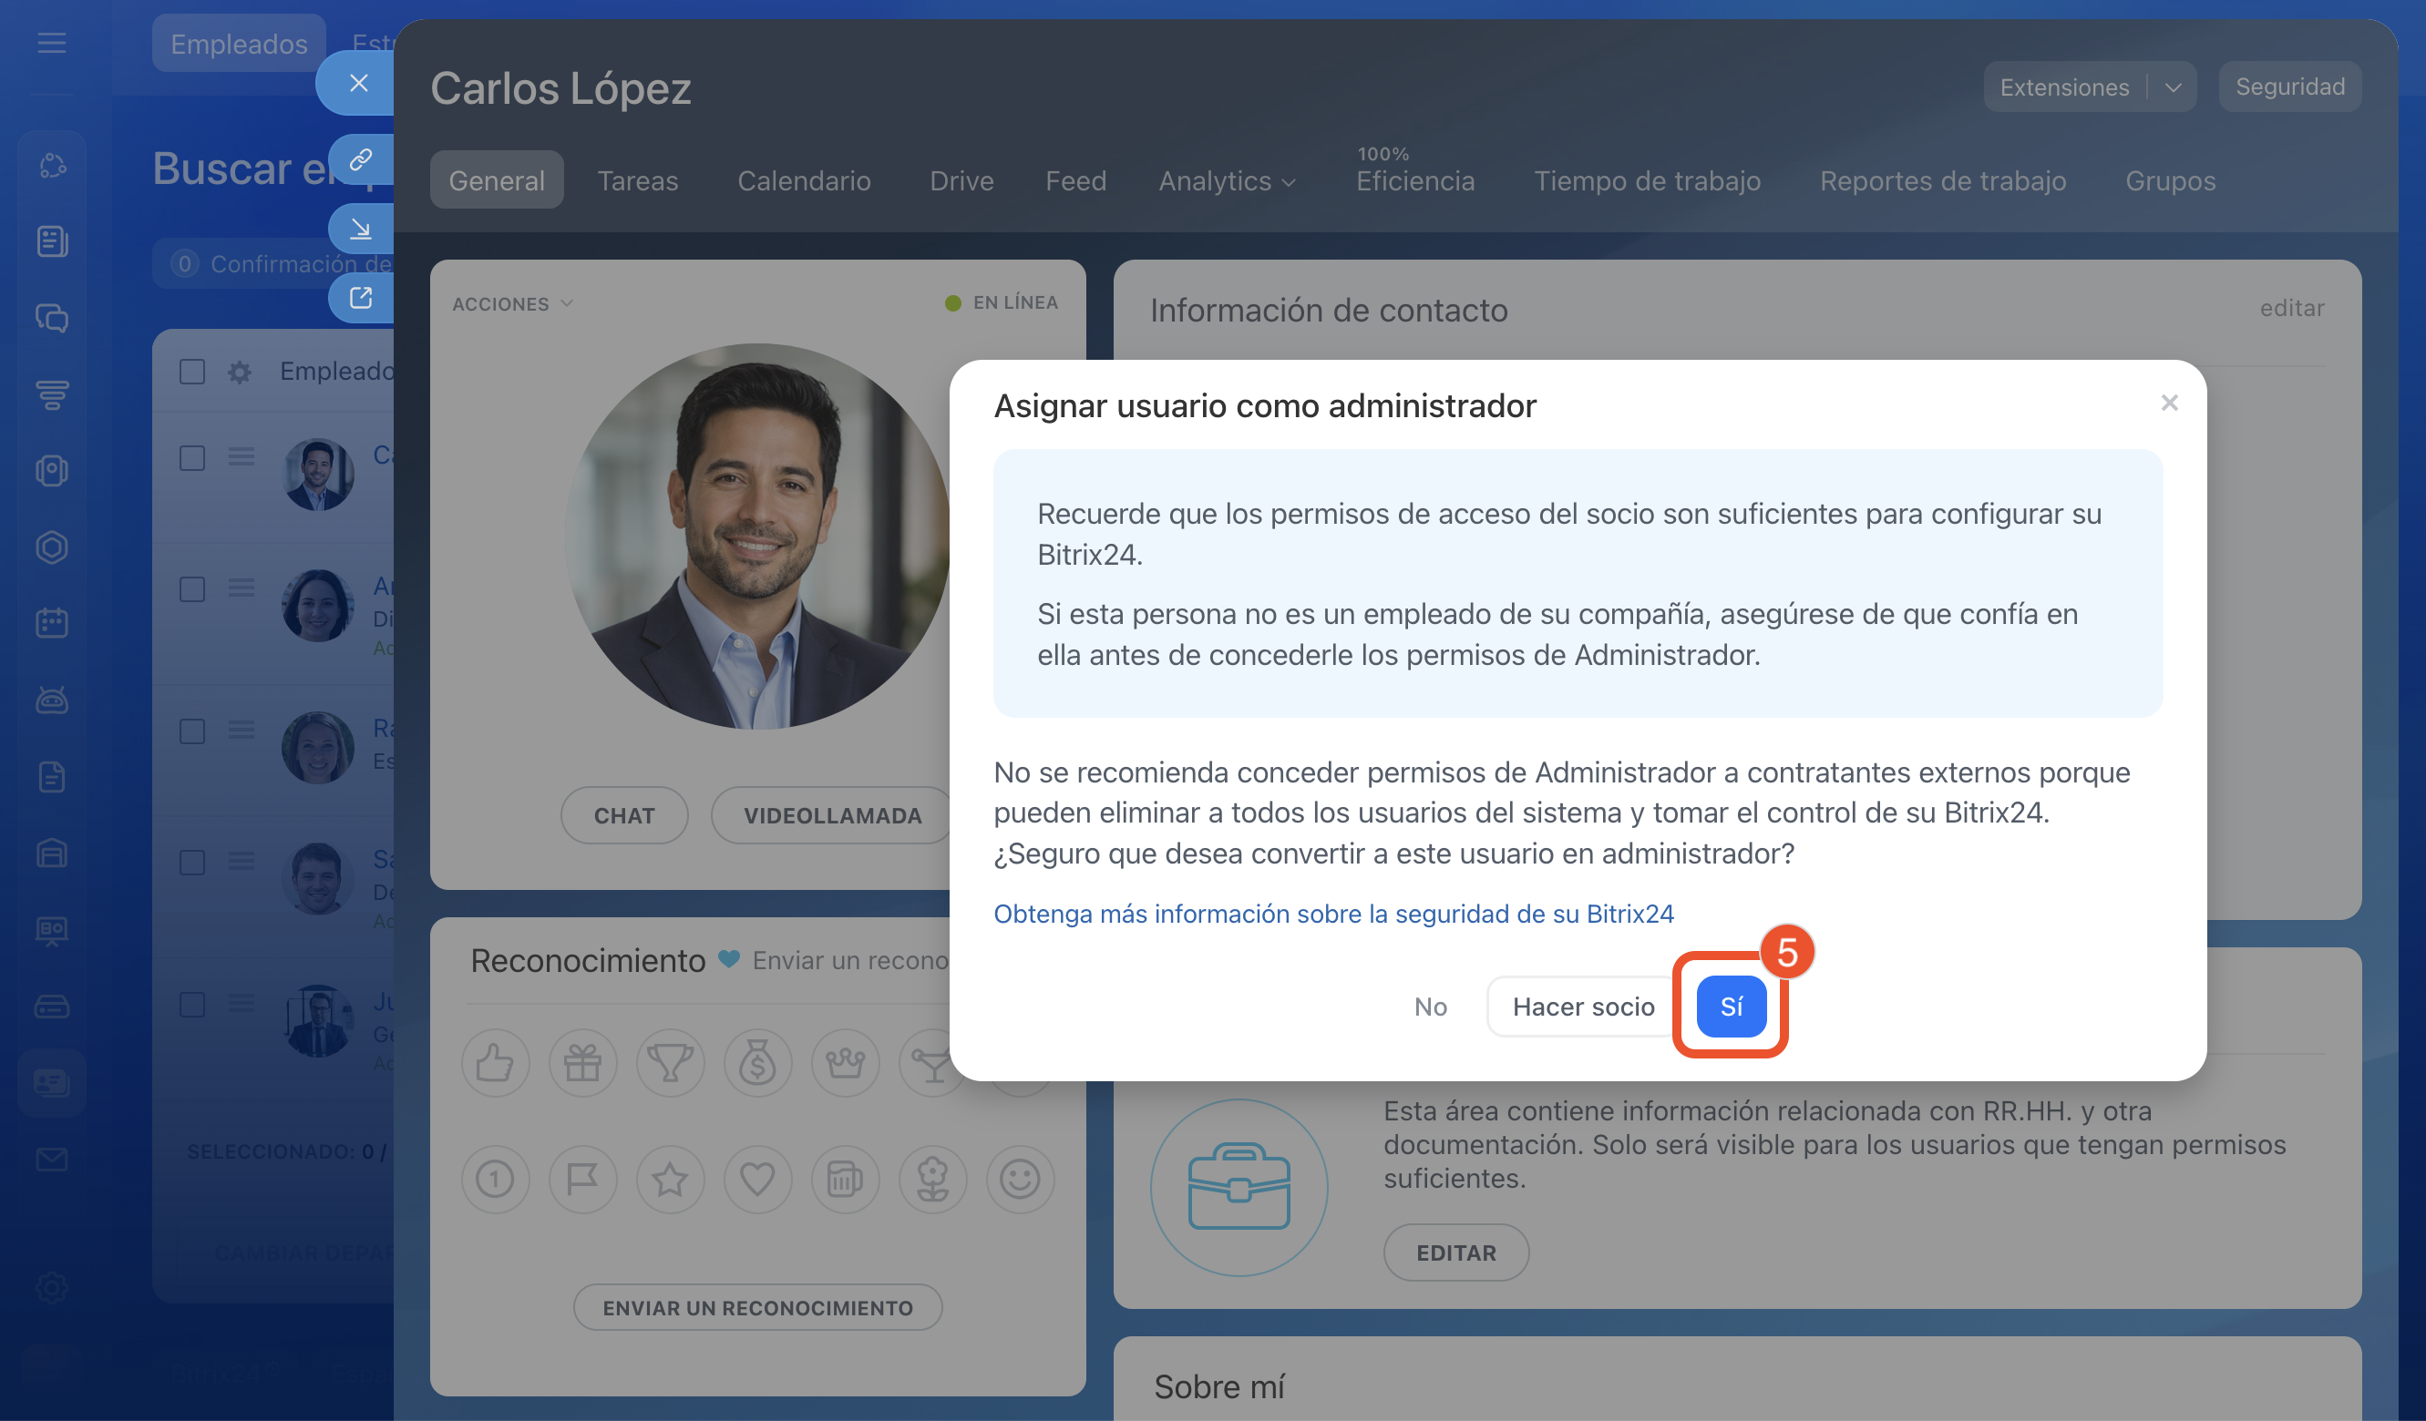Switch to the Tareas tab
The height and width of the screenshot is (1421, 2426).
point(637,181)
